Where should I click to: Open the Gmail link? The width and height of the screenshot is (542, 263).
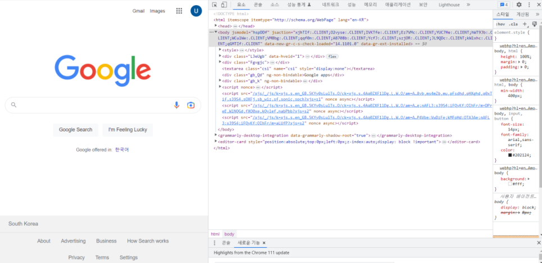[x=138, y=11]
